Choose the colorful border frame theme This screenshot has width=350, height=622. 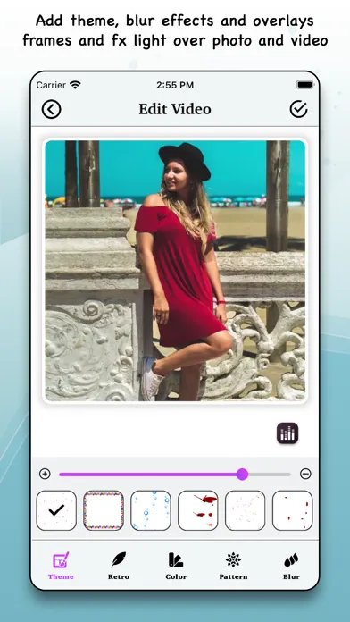[x=104, y=510]
